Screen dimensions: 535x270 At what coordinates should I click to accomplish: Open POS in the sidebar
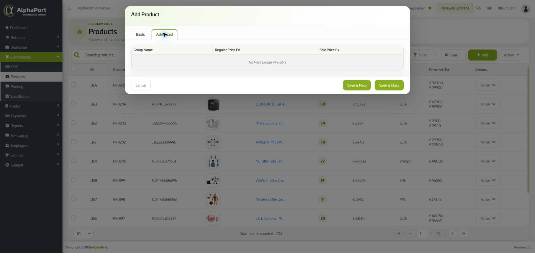coord(31,67)
